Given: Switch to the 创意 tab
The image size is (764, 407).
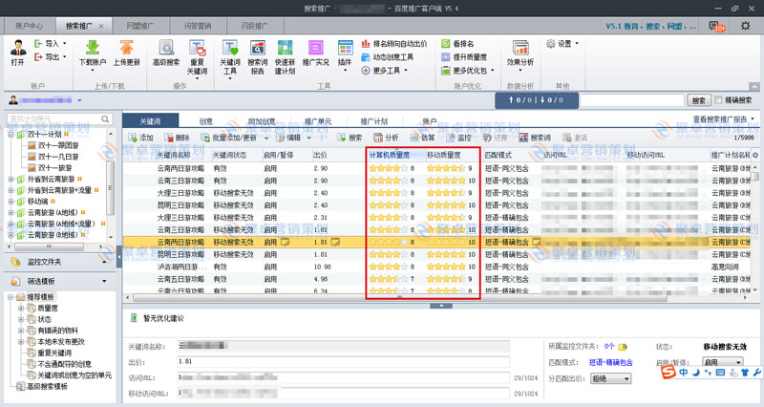Looking at the screenshot, I should click(205, 121).
